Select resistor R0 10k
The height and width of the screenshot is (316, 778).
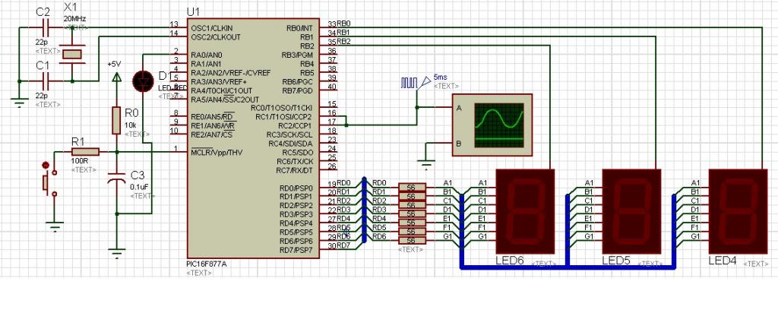pos(116,120)
